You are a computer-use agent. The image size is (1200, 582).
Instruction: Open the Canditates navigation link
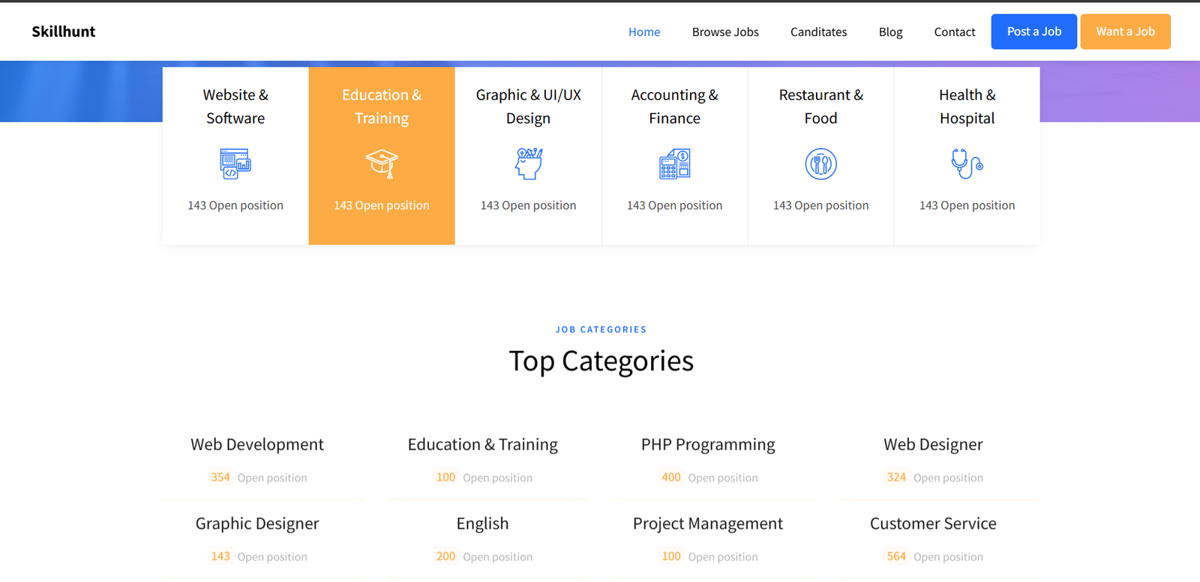coord(819,31)
